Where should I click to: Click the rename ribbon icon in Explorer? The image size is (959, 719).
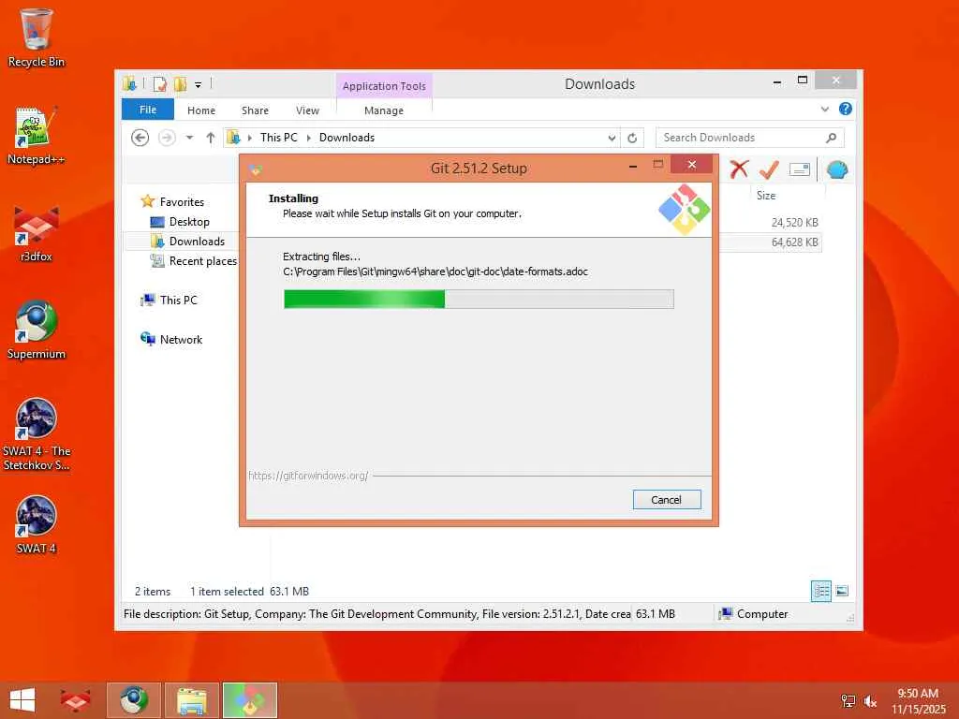tap(800, 169)
